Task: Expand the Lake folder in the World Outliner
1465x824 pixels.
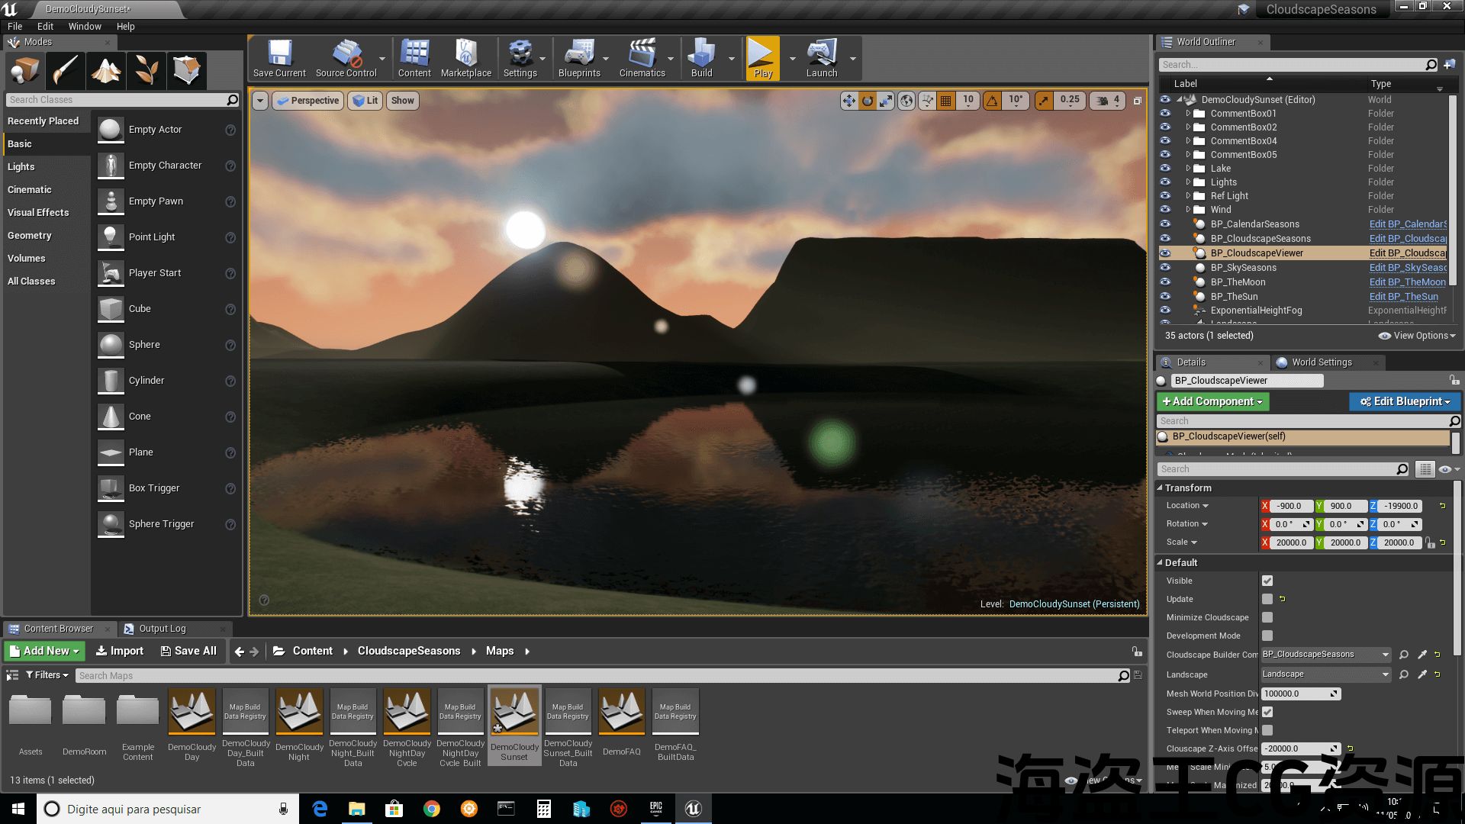Action: click(x=1188, y=169)
